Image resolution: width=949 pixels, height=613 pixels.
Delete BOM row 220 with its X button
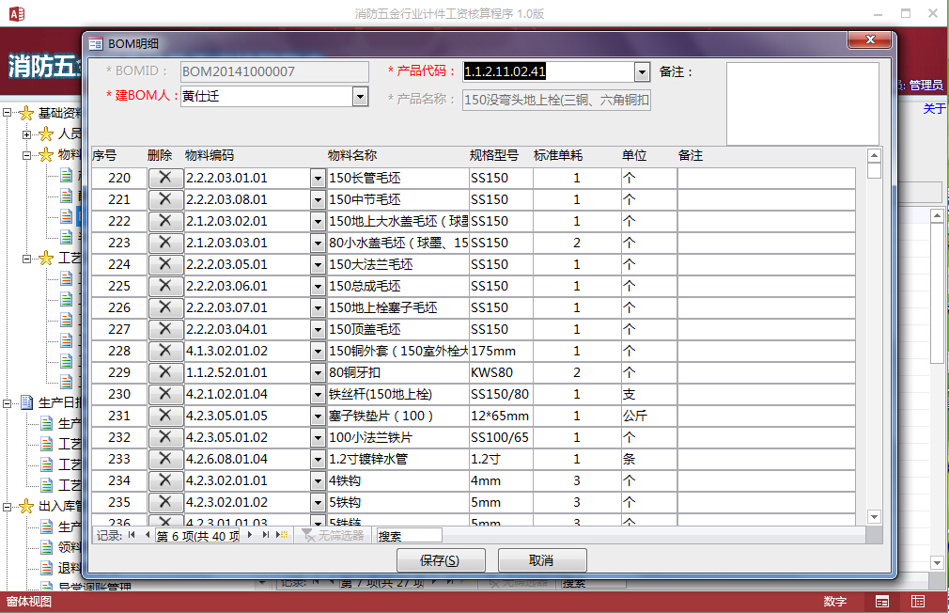[x=165, y=178]
